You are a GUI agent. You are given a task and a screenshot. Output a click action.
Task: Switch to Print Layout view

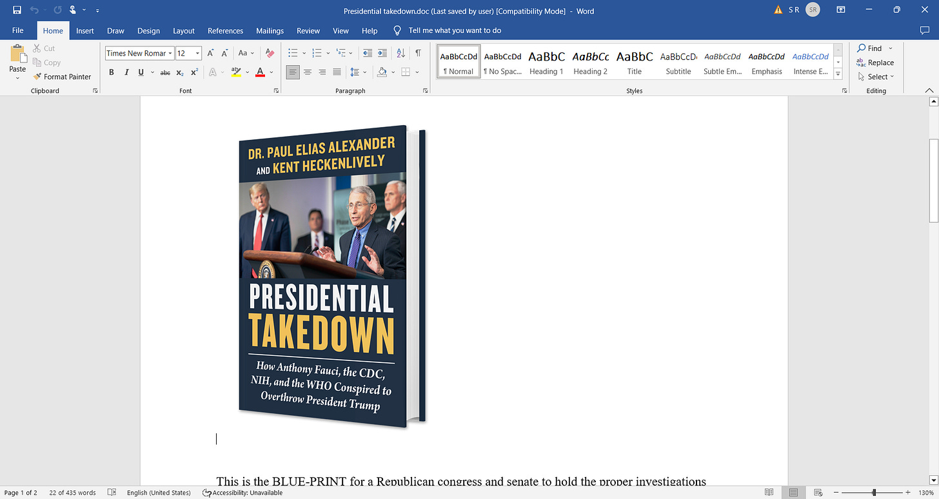(794, 493)
